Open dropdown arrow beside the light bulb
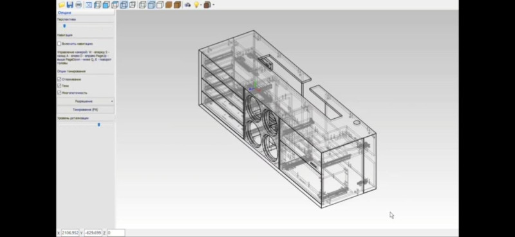 point(201,5)
